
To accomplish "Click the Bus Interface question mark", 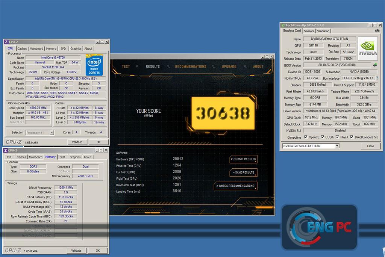I will (377, 78).
